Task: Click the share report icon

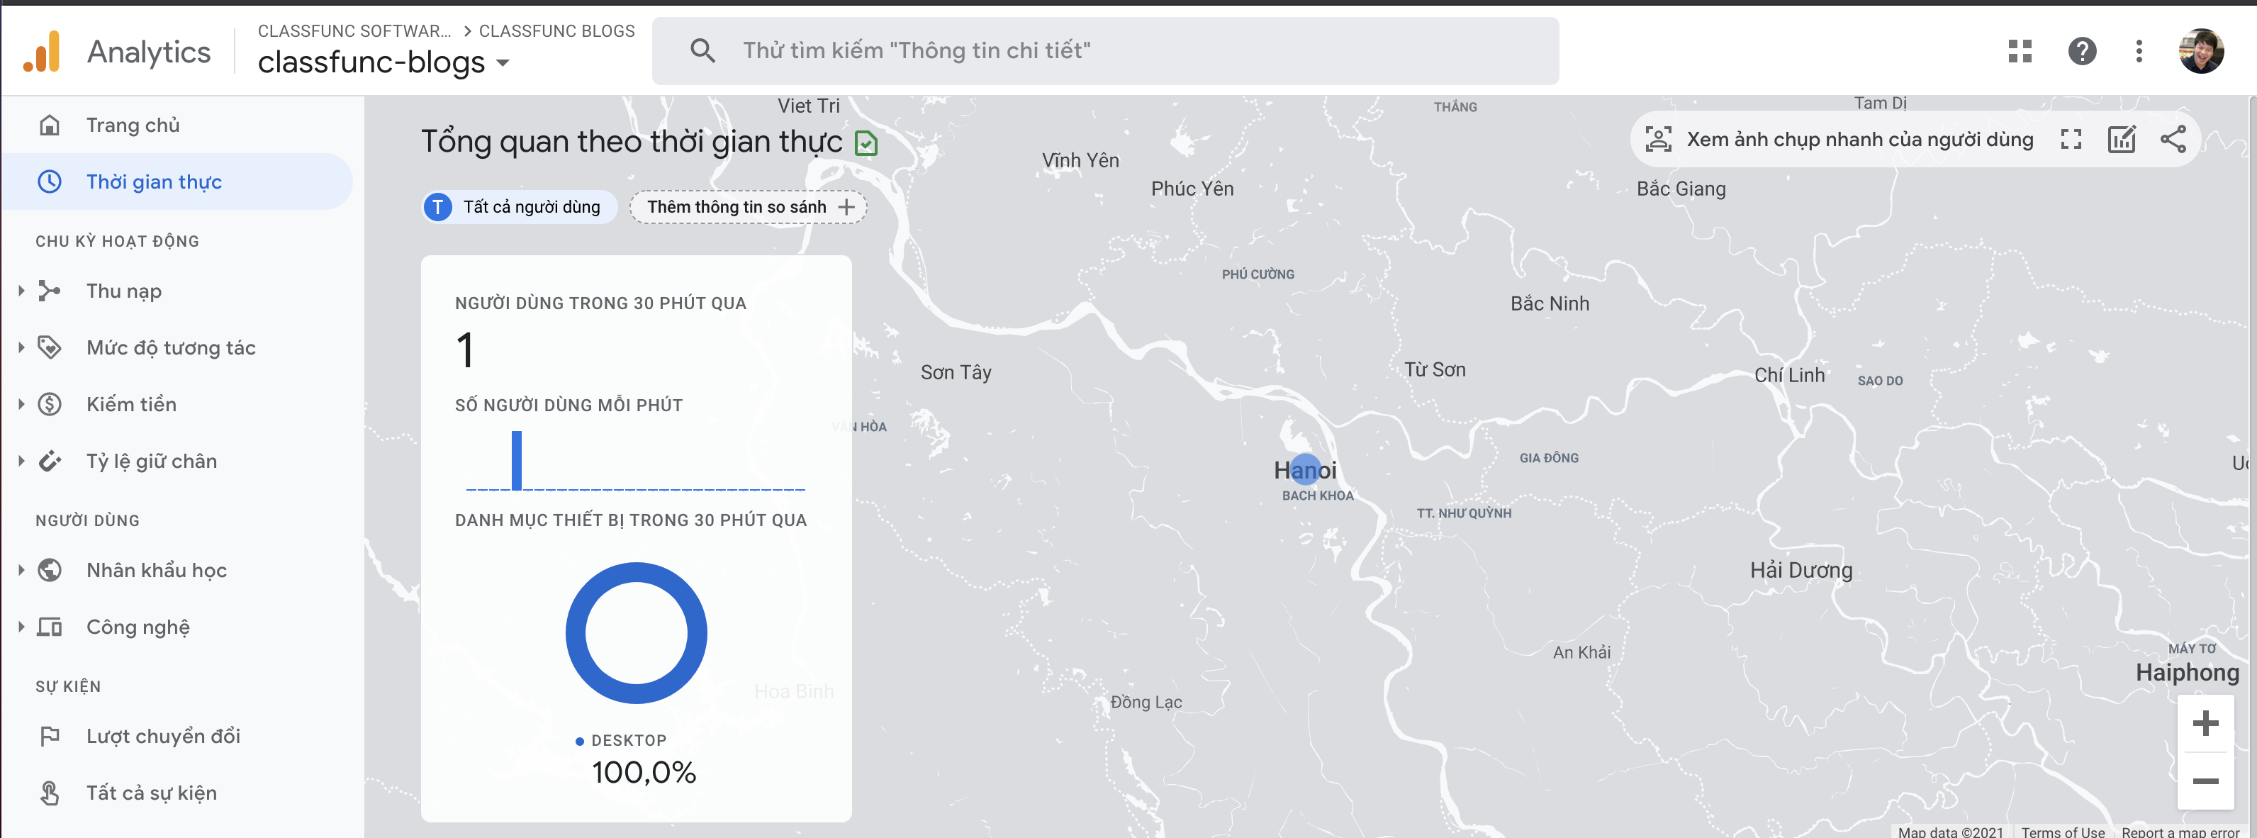Action: pos(2173,140)
